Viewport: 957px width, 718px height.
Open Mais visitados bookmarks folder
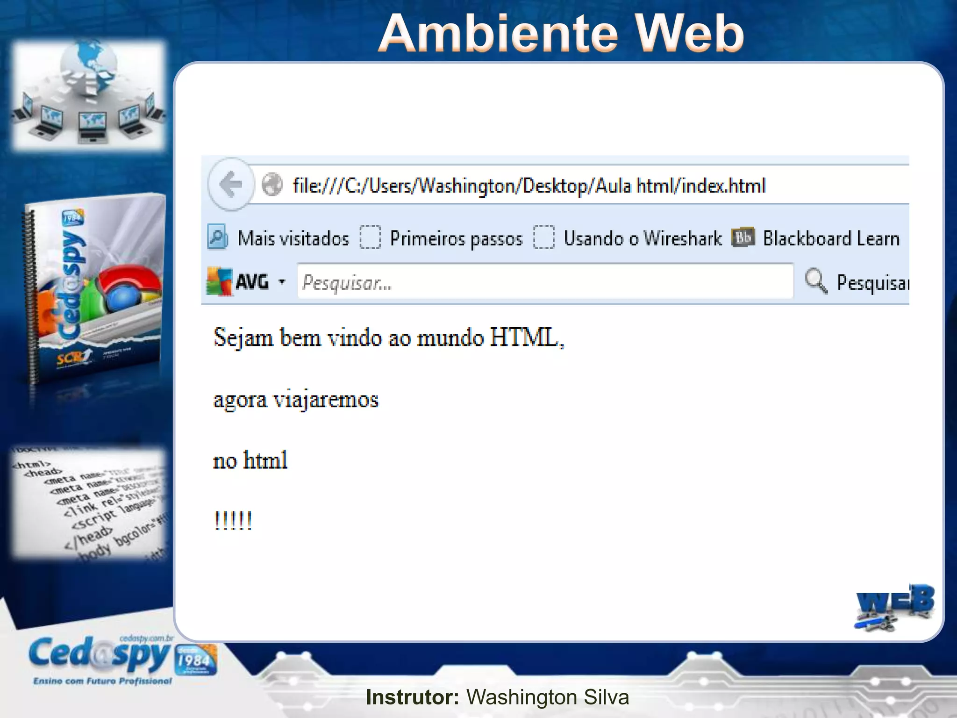coord(293,238)
